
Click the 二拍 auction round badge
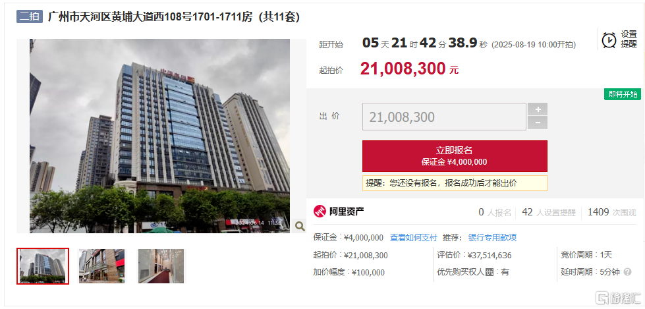30,16
